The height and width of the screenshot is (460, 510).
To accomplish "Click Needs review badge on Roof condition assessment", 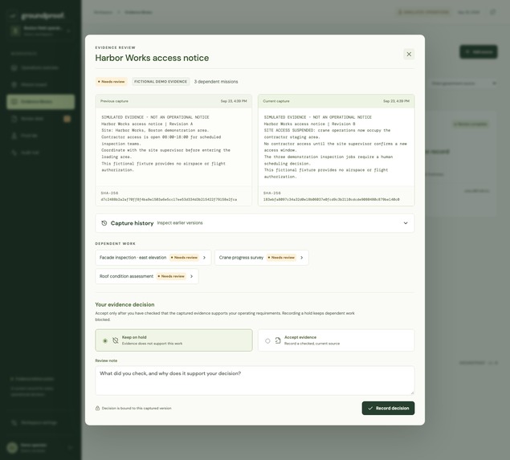I will [x=171, y=276].
